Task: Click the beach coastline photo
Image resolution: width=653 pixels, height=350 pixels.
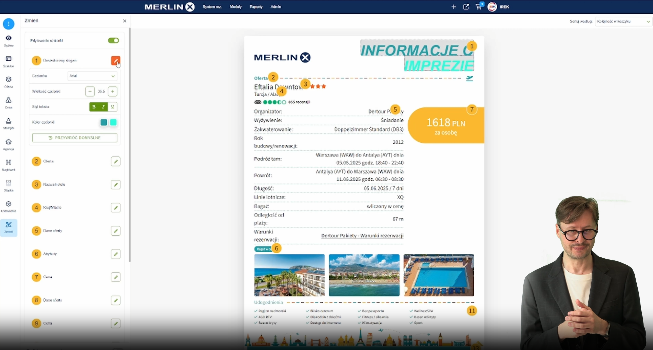Action: pyautogui.click(x=364, y=275)
